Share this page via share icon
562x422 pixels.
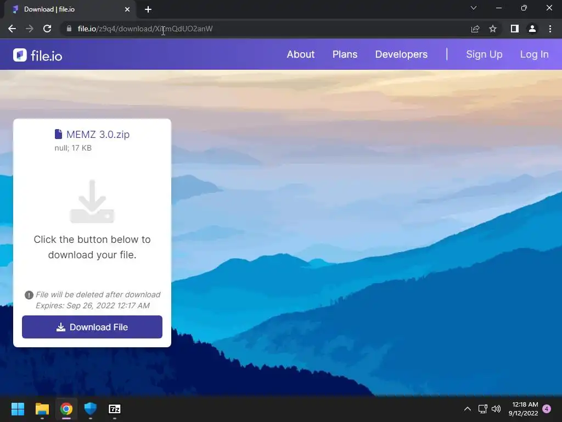475,29
